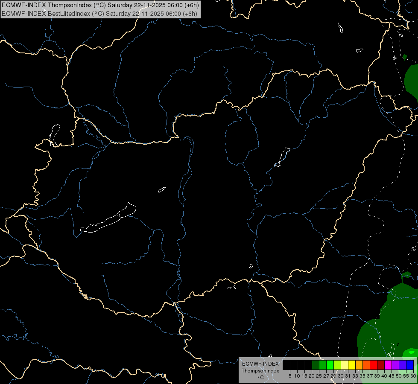The image size is (418, 384).
Task: Click the legend scale value '39'
Action: pos(377,376)
